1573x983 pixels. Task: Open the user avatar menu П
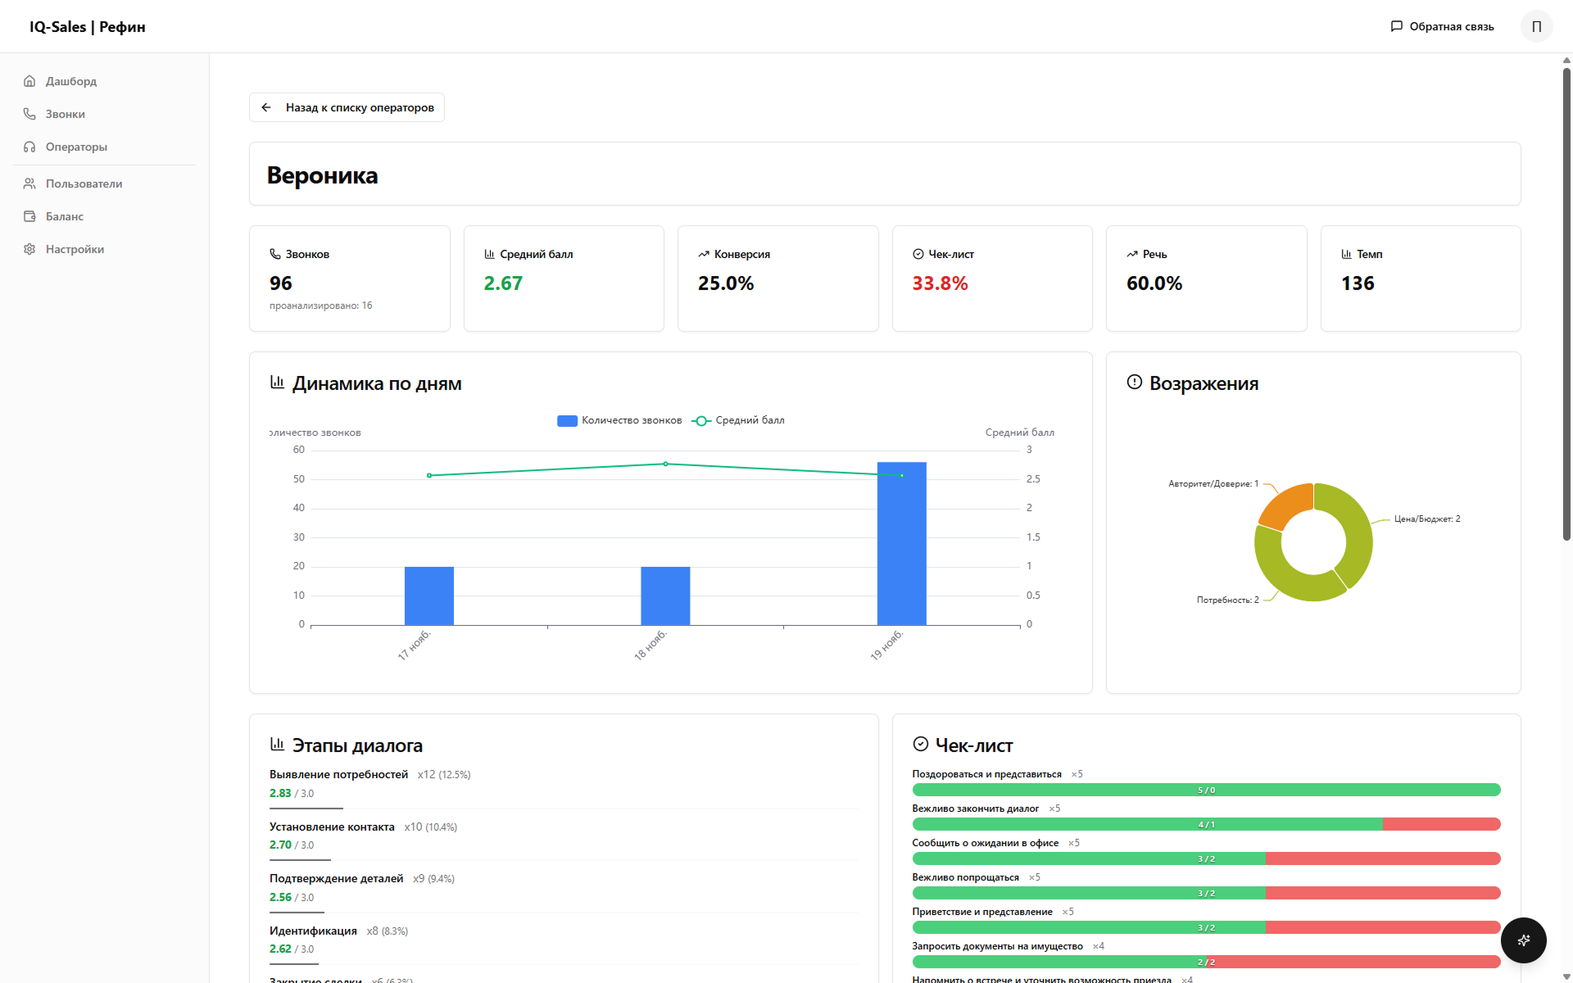1536,26
